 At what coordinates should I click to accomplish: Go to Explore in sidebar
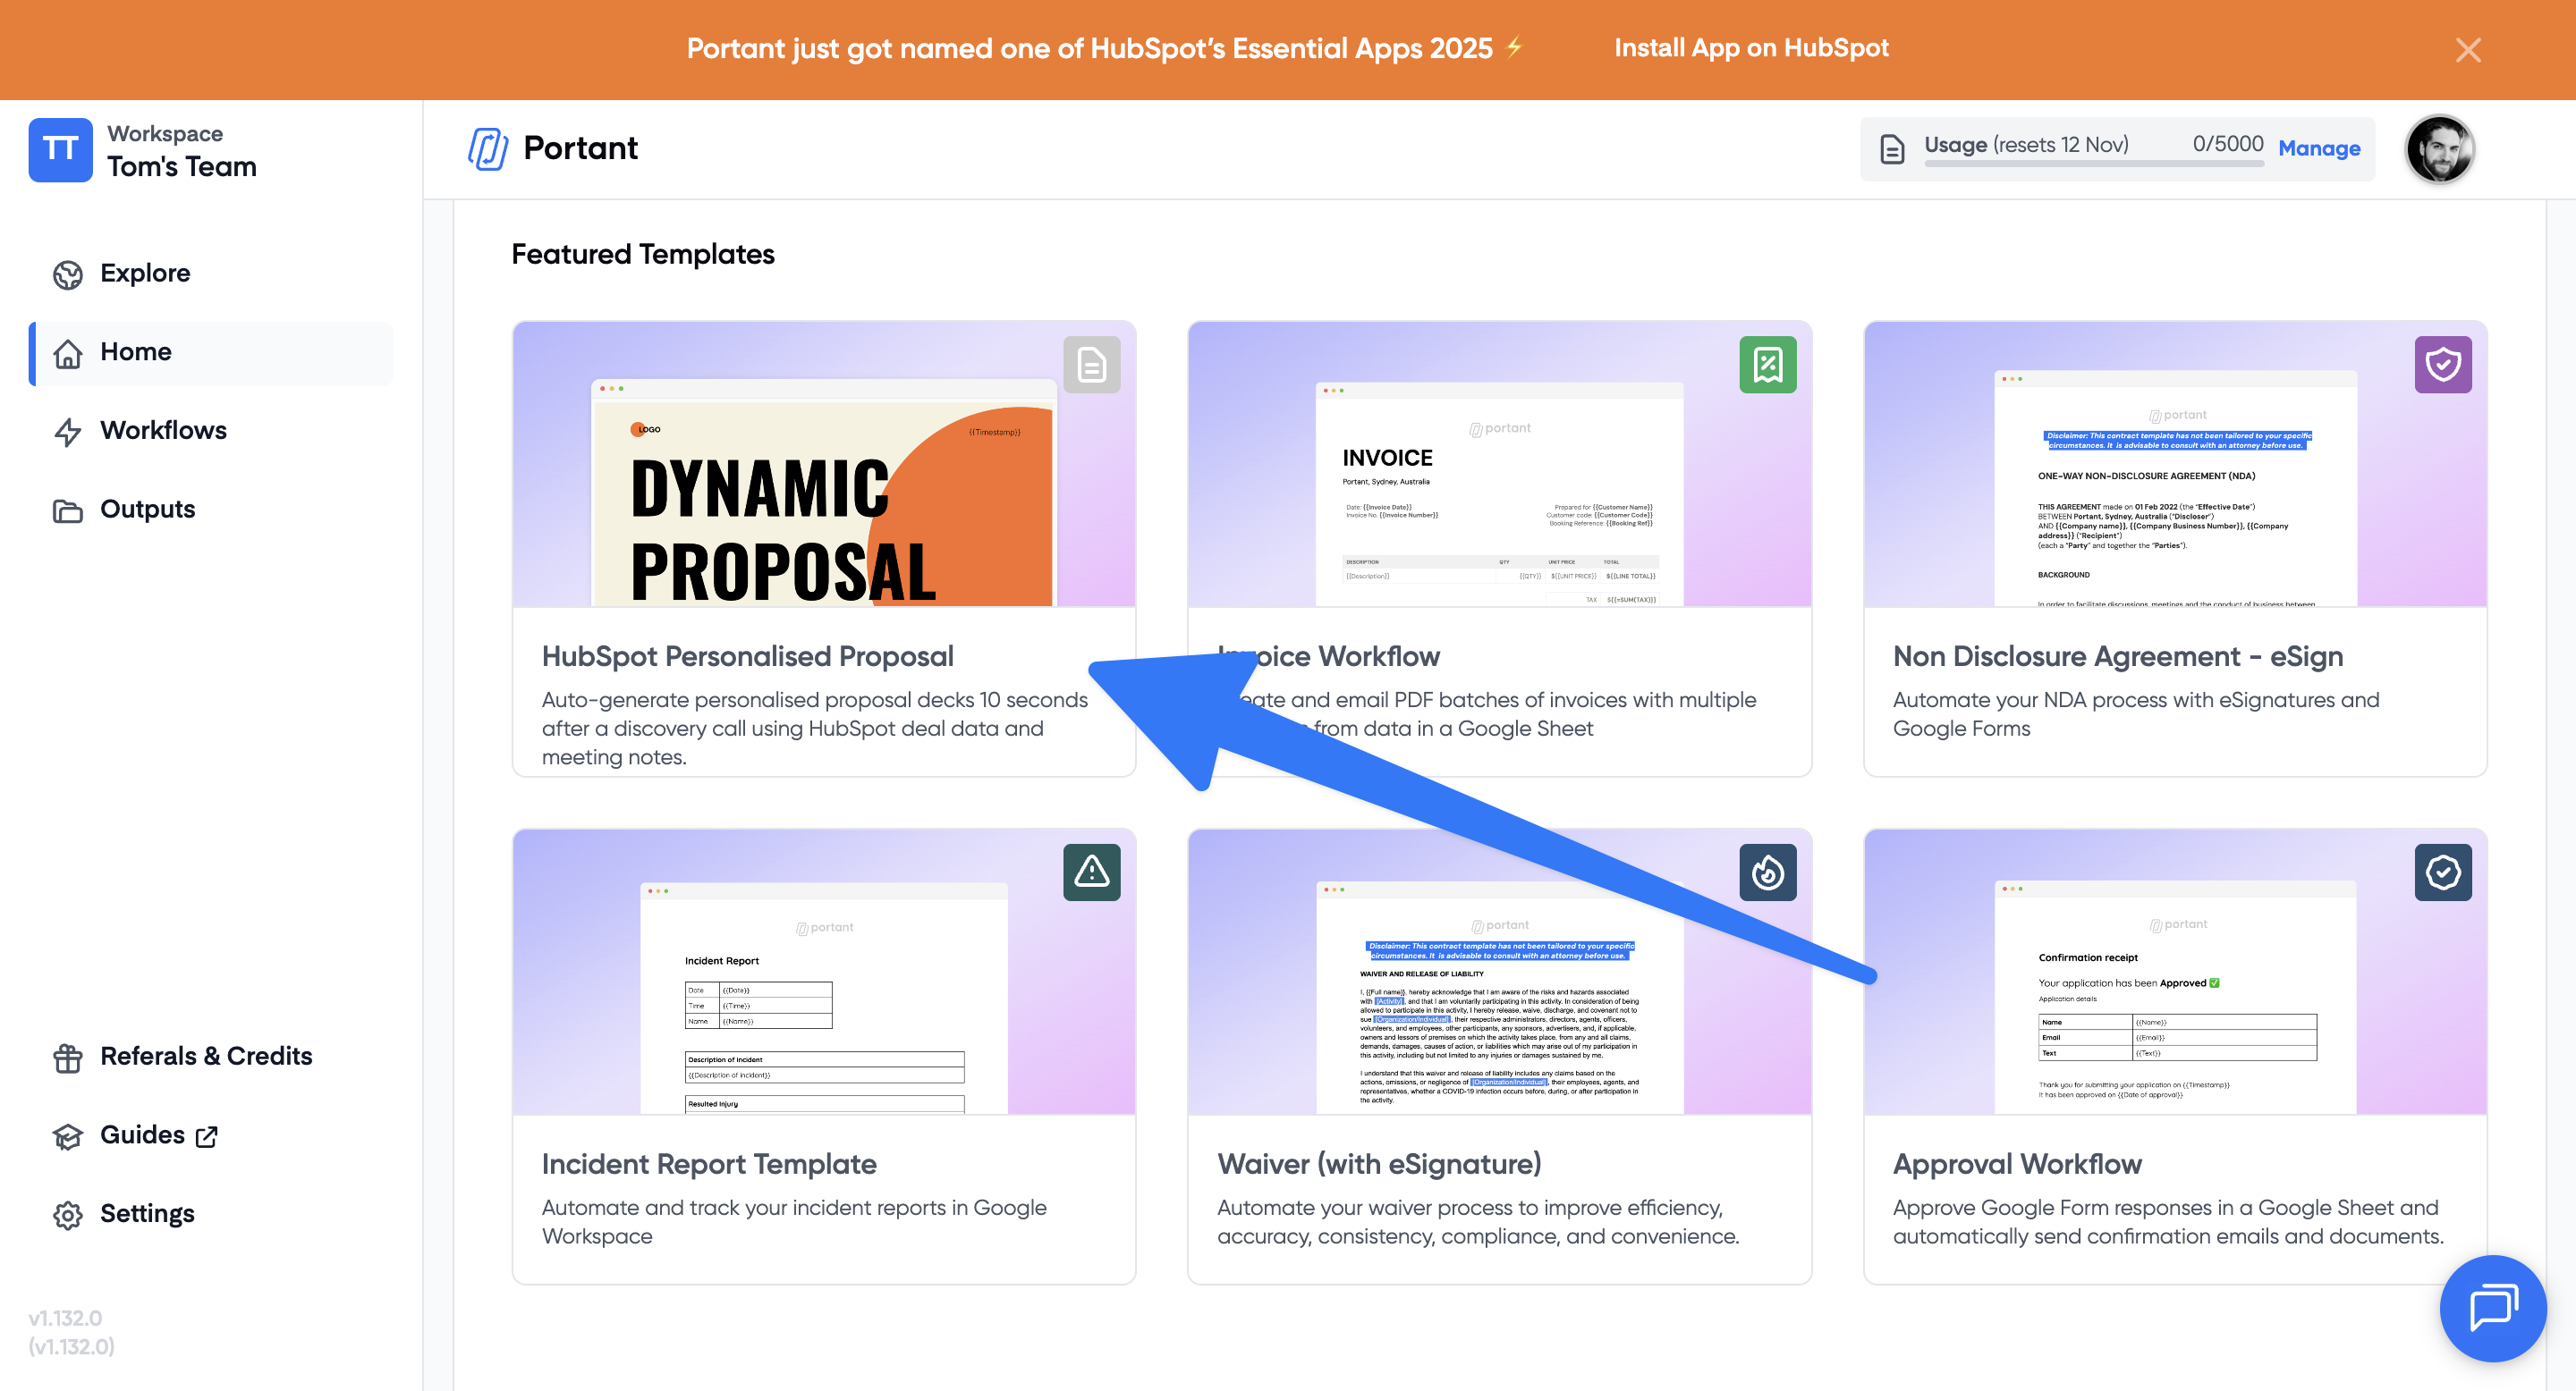(x=145, y=273)
